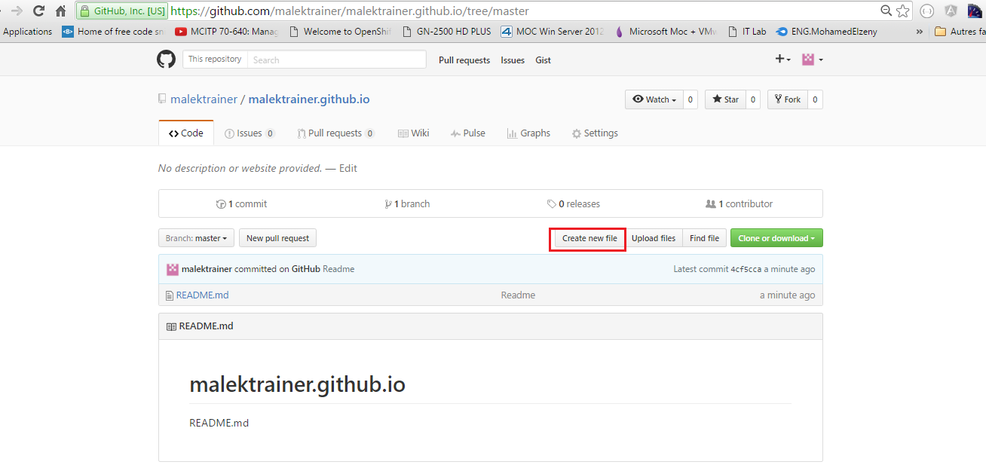
Task: Bookmark this page with the star icon
Action: [x=903, y=11]
